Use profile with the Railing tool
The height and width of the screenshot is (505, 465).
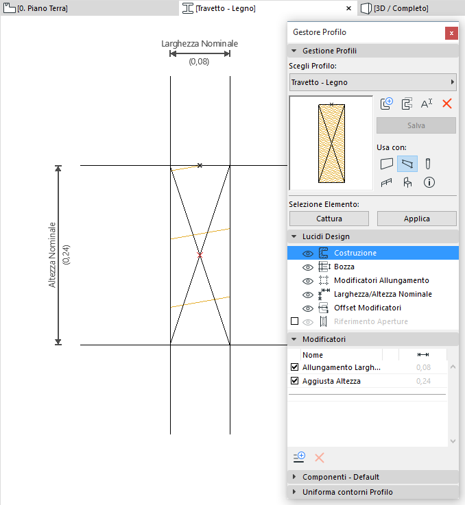click(386, 183)
